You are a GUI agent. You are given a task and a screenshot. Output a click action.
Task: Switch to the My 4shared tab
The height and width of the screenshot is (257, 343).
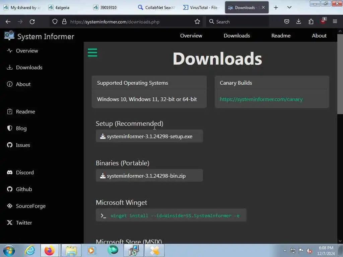(x=22, y=8)
